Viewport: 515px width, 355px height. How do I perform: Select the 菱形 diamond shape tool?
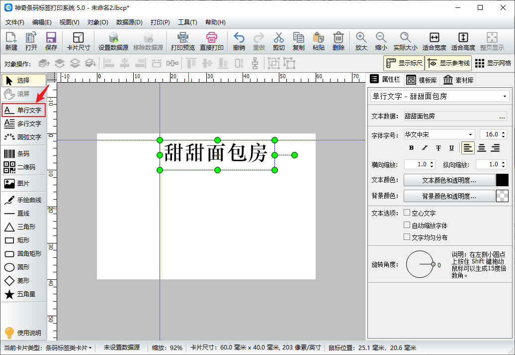pyautogui.click(x=23, y=281)
